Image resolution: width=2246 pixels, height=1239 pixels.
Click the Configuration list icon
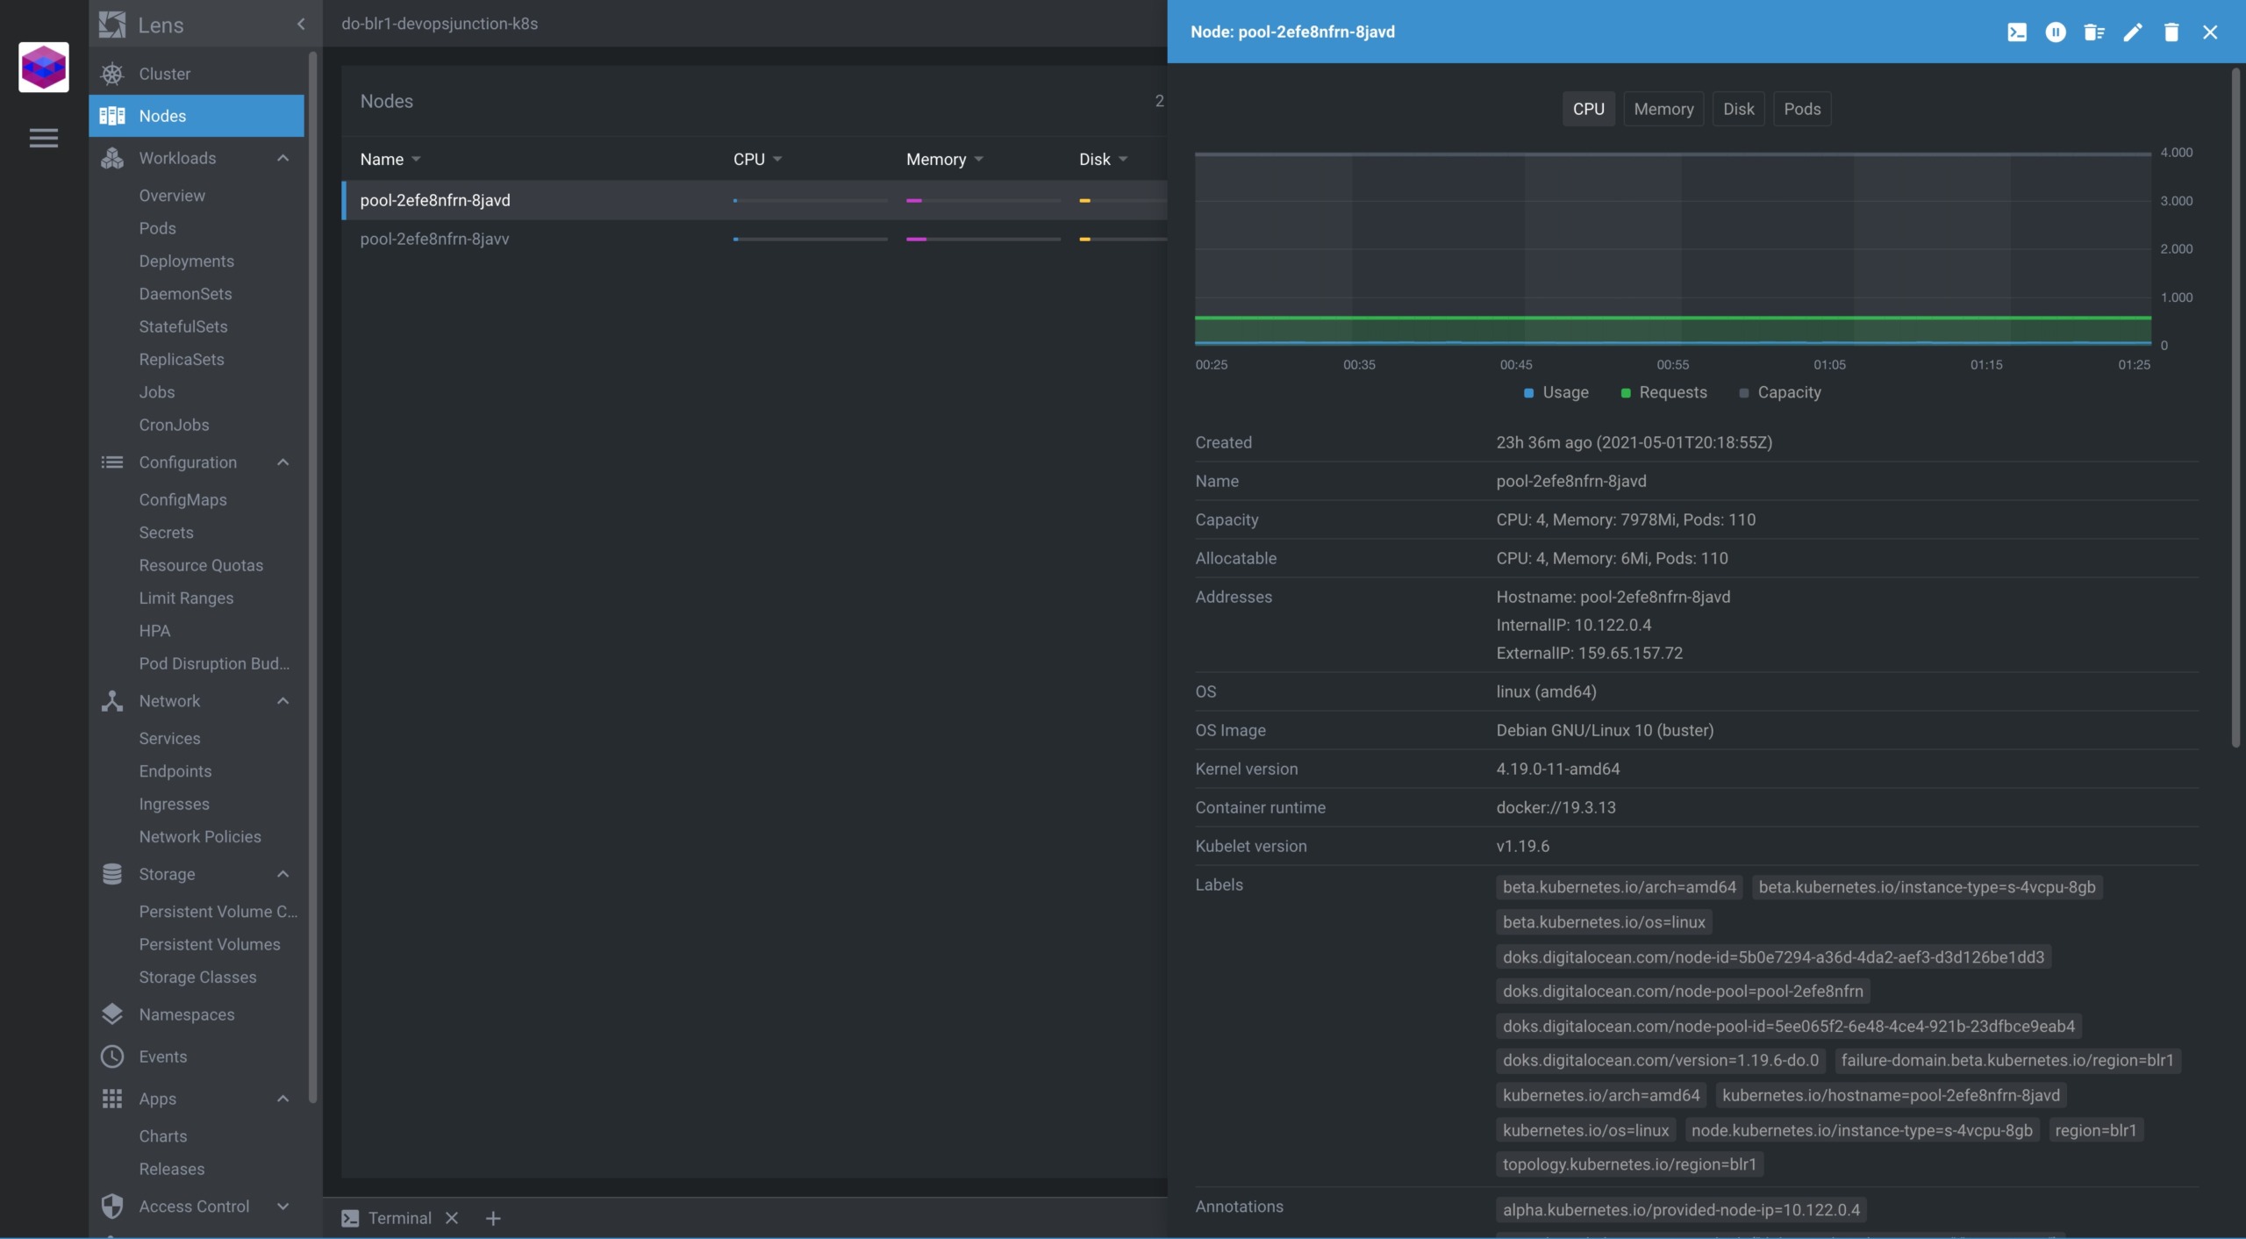pyautogui.click(x=112, y=462)
